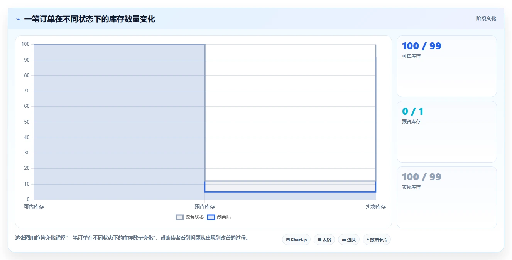The width and height of the screenshot is (512, 260).
Task: Click the y-axis tick label 50
Action: point(27,122)
